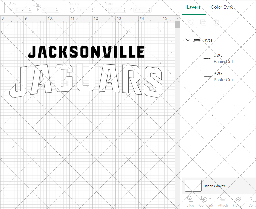
Task: Click the Contour icon
Action: tap(253, 199)
